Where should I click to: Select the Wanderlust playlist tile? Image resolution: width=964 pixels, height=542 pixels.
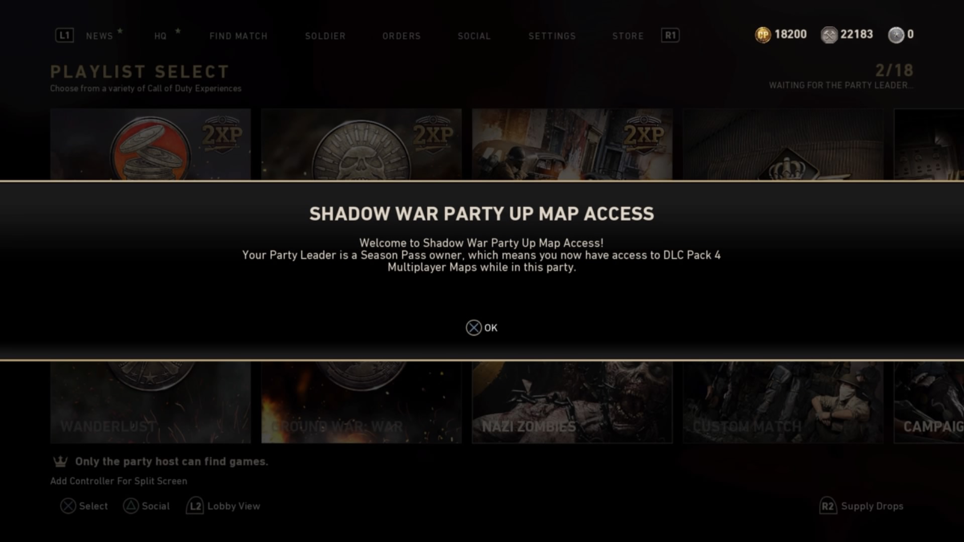click(x=150, y=402)
